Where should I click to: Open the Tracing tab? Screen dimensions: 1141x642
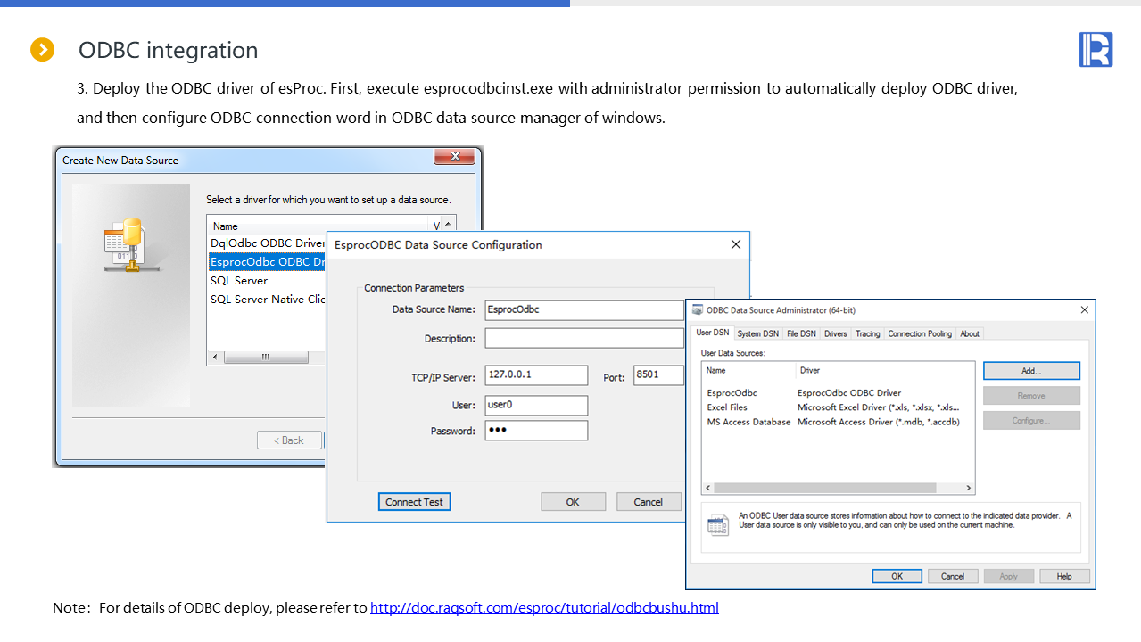[867, 333]
